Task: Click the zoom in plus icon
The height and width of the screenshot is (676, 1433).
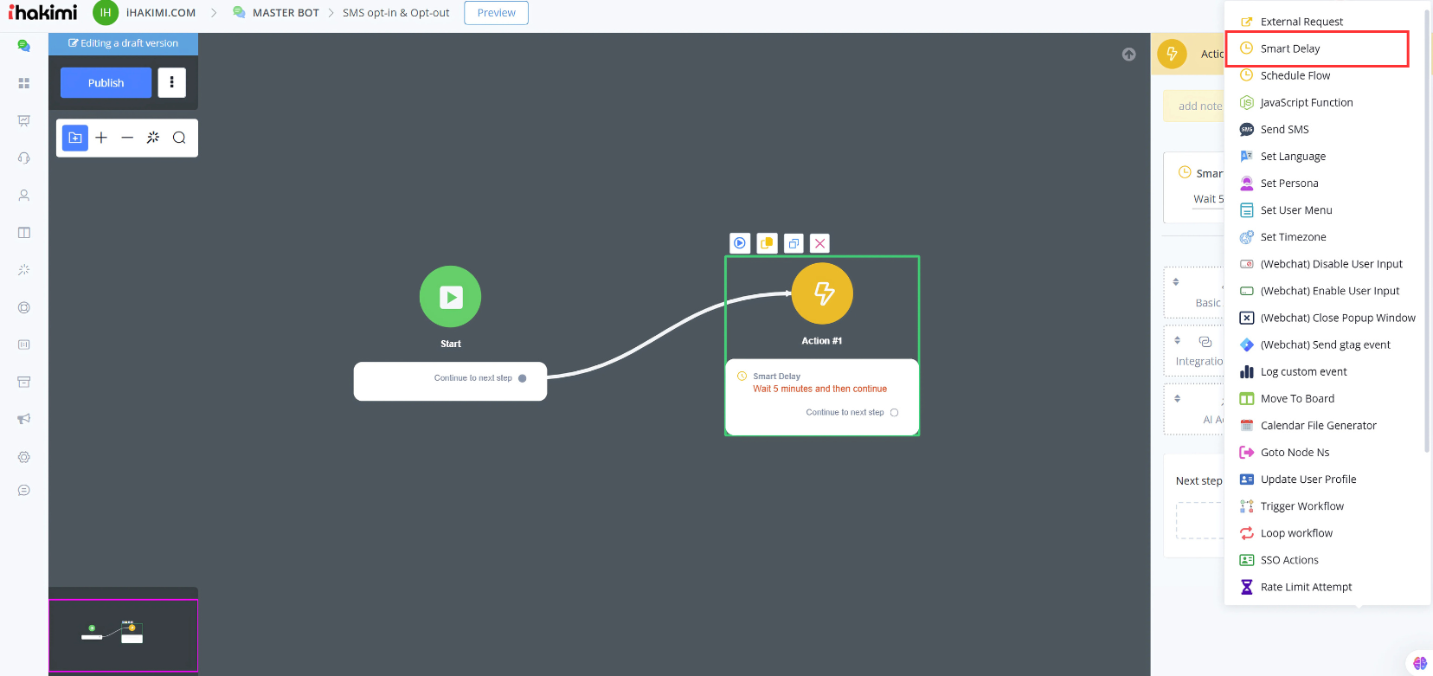Action: [x=101, y=138]
